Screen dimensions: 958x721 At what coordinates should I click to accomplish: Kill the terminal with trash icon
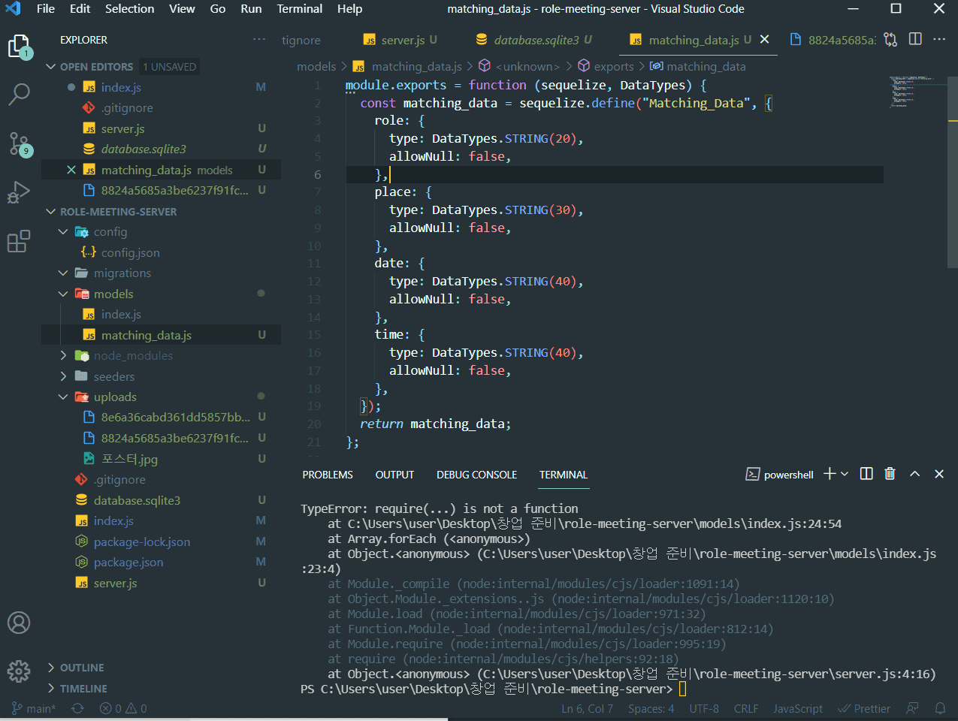890,474
